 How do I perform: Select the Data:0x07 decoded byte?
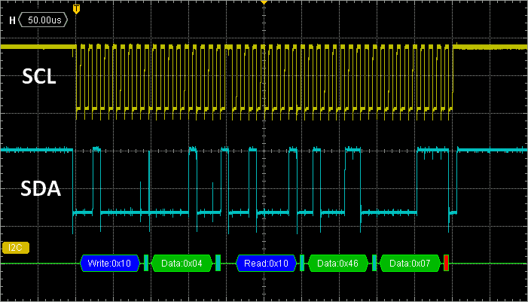410,264
